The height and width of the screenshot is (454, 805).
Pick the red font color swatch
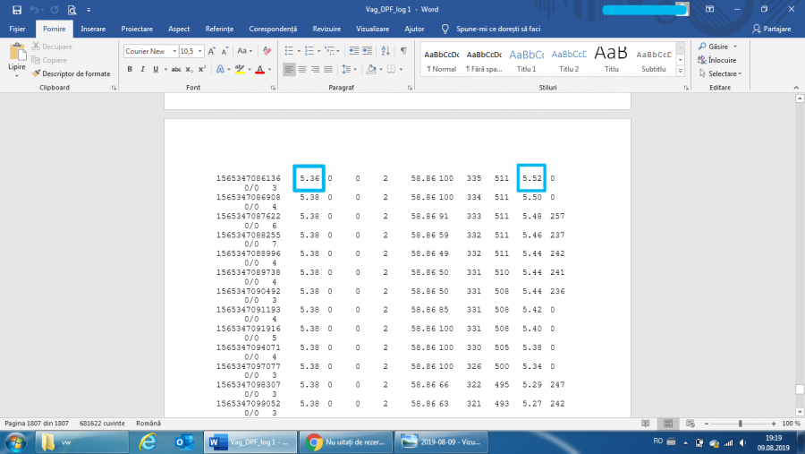tap(259, 69)
